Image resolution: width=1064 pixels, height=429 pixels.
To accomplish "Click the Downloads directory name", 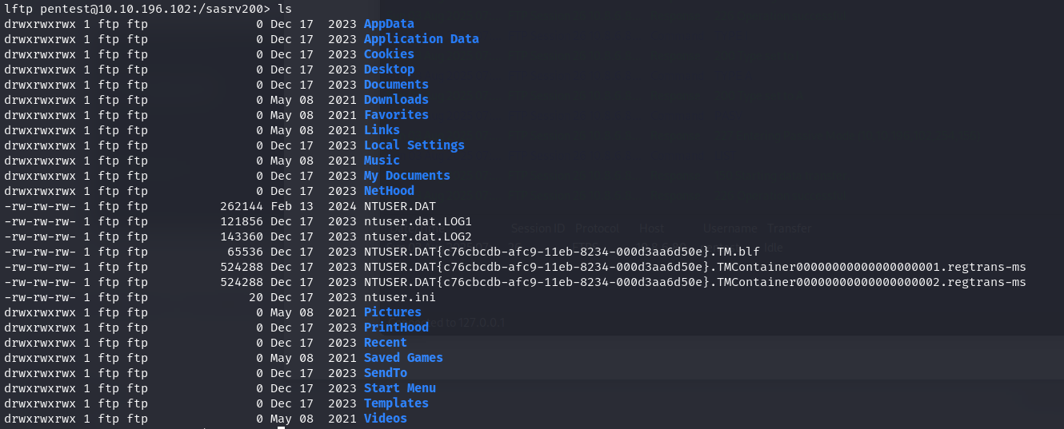I will pos(396,100).
